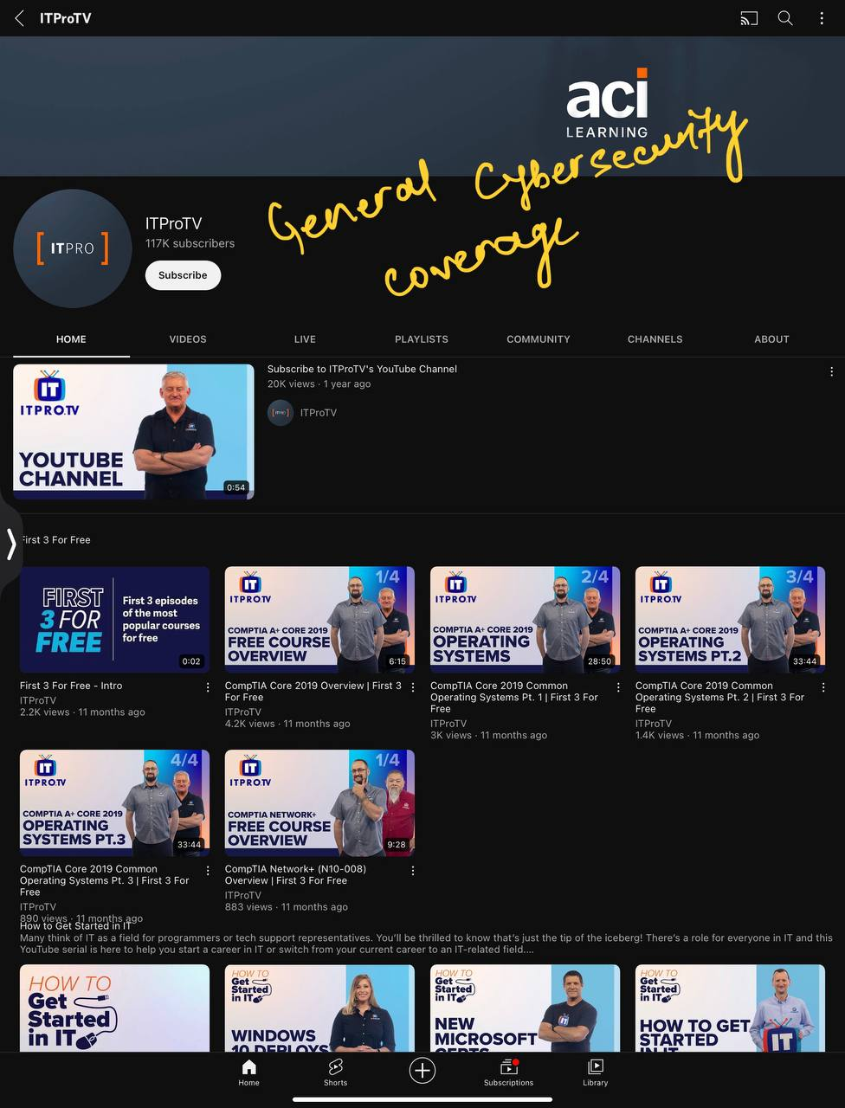Switch to the CHANNELS tab

click(x=655, y=339)
